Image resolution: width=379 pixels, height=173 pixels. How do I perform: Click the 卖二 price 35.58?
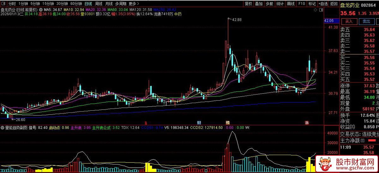click(369, 46)
